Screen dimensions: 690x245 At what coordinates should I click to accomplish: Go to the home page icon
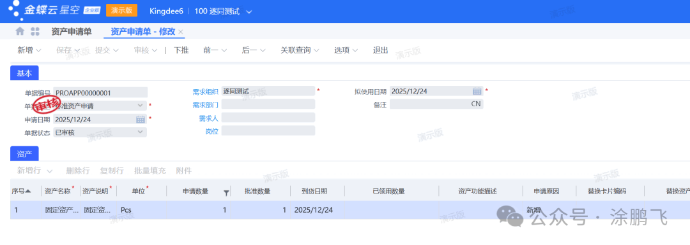20,32
